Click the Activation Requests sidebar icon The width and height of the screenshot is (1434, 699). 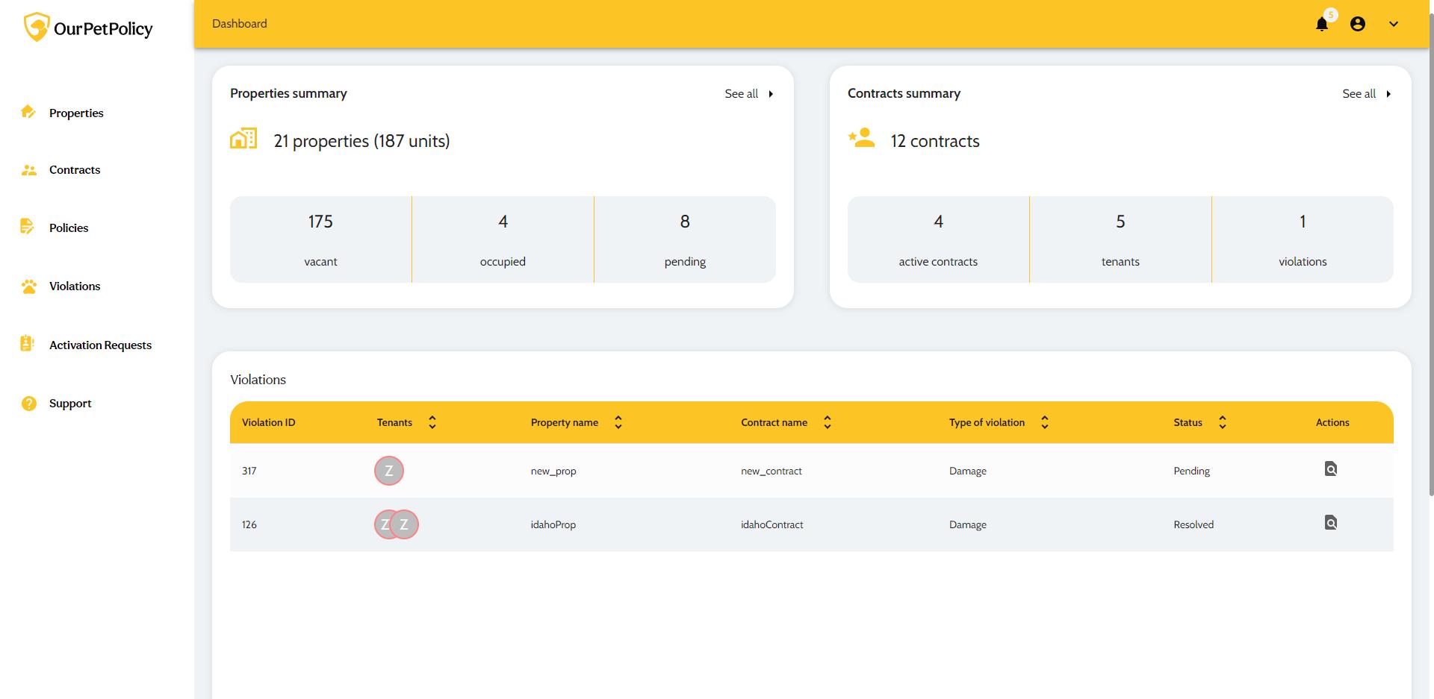point(28,344)
